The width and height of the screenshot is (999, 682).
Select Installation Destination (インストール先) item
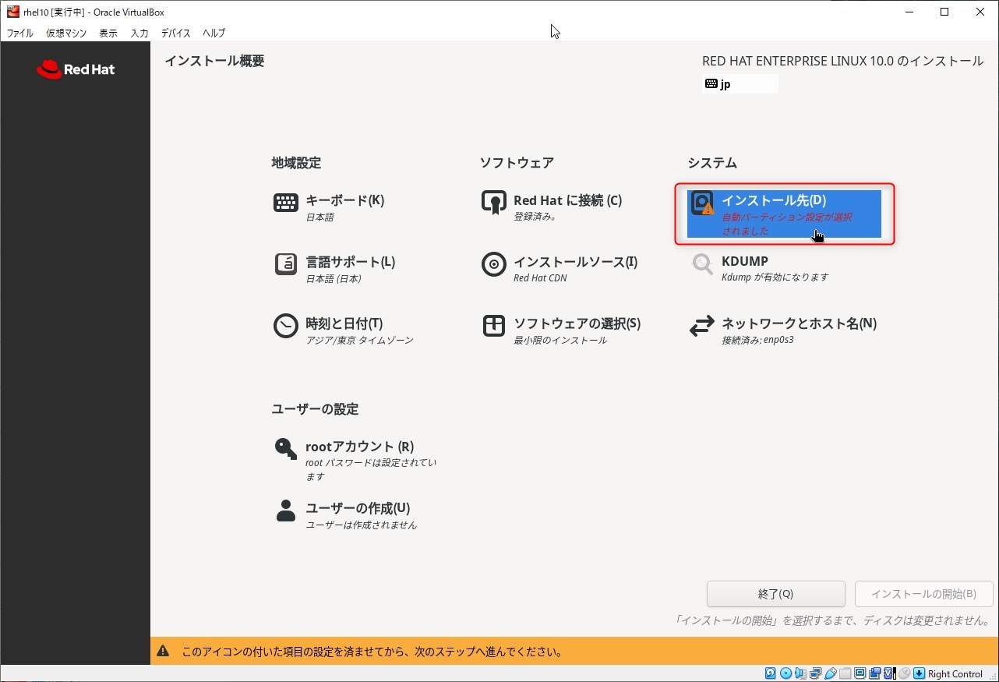click(784, 214)
